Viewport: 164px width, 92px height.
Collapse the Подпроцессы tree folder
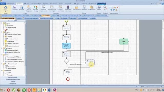tap(2, 48)
